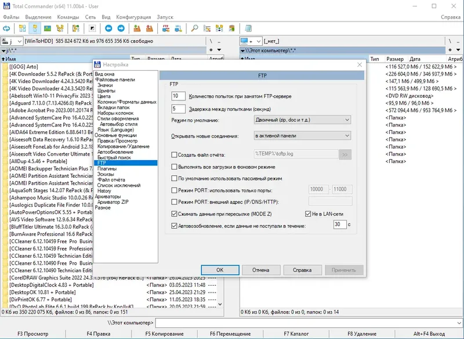464x339 pixels.
Task: Open the 'Команды' menu
Action: pyautogui.click(x=68, y=17)
